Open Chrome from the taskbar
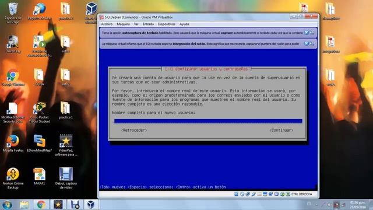Viewport: 373px width, 210px height. (41, 205)
